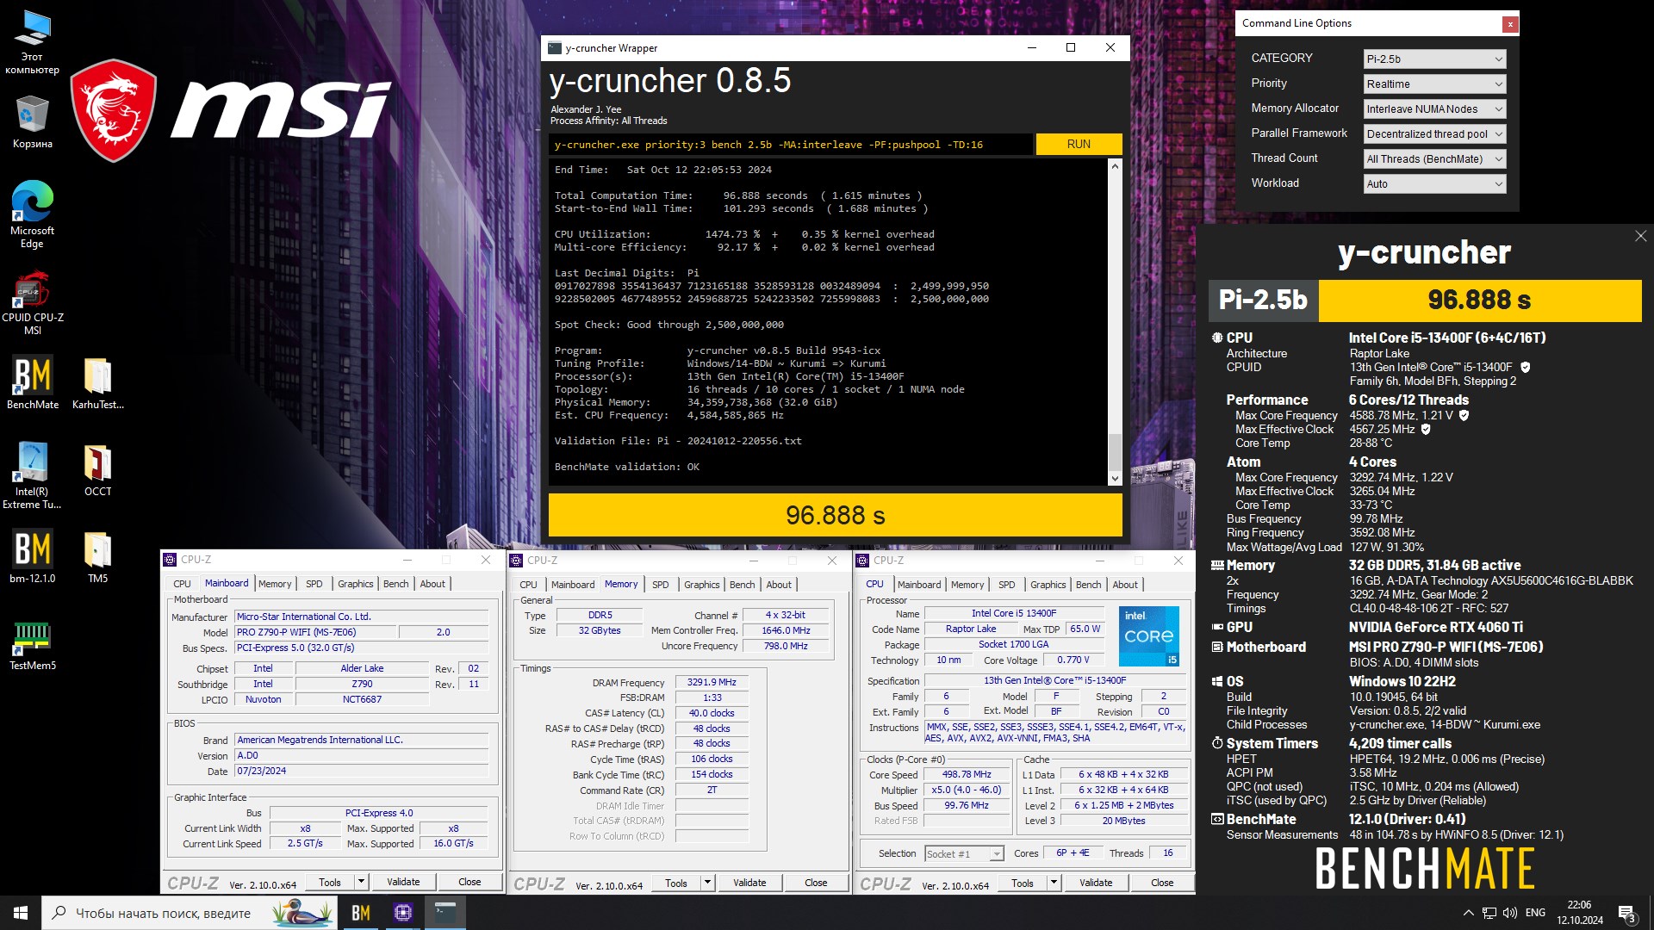Image resolution: width=1654 pixels, height=930 pixels.
Task: Expand Tools arrow in CPU tab CPU-Z window
Action: (1054, 883)
